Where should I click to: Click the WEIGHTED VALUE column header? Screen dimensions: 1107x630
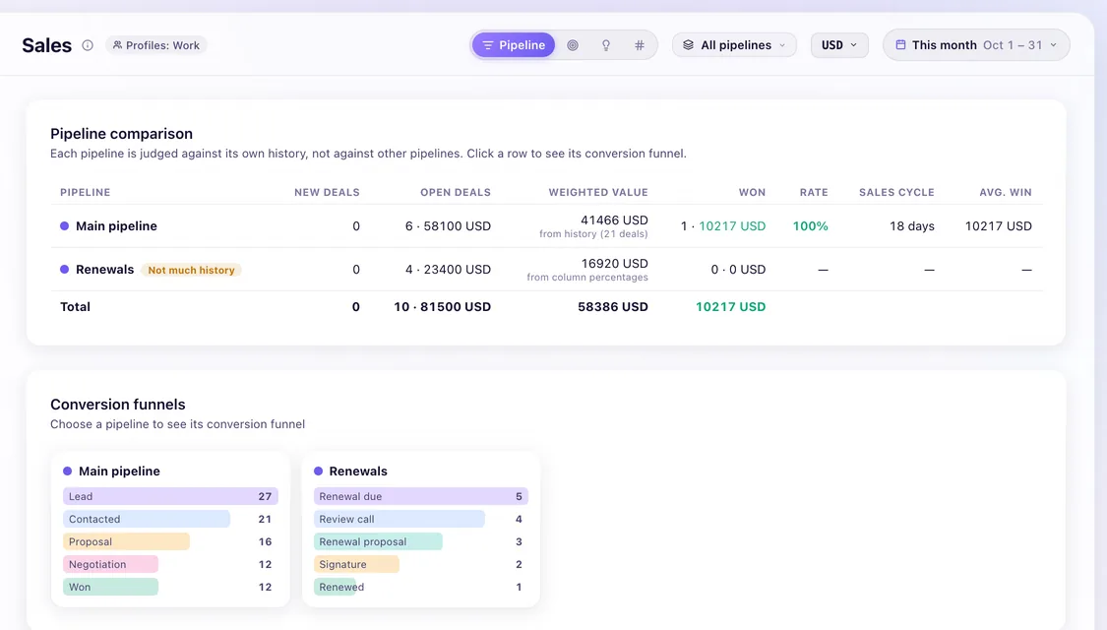coord(598,192)
